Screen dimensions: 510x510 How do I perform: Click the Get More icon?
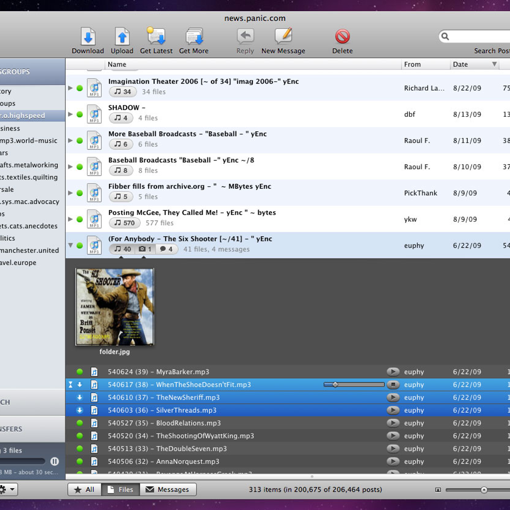194,37
